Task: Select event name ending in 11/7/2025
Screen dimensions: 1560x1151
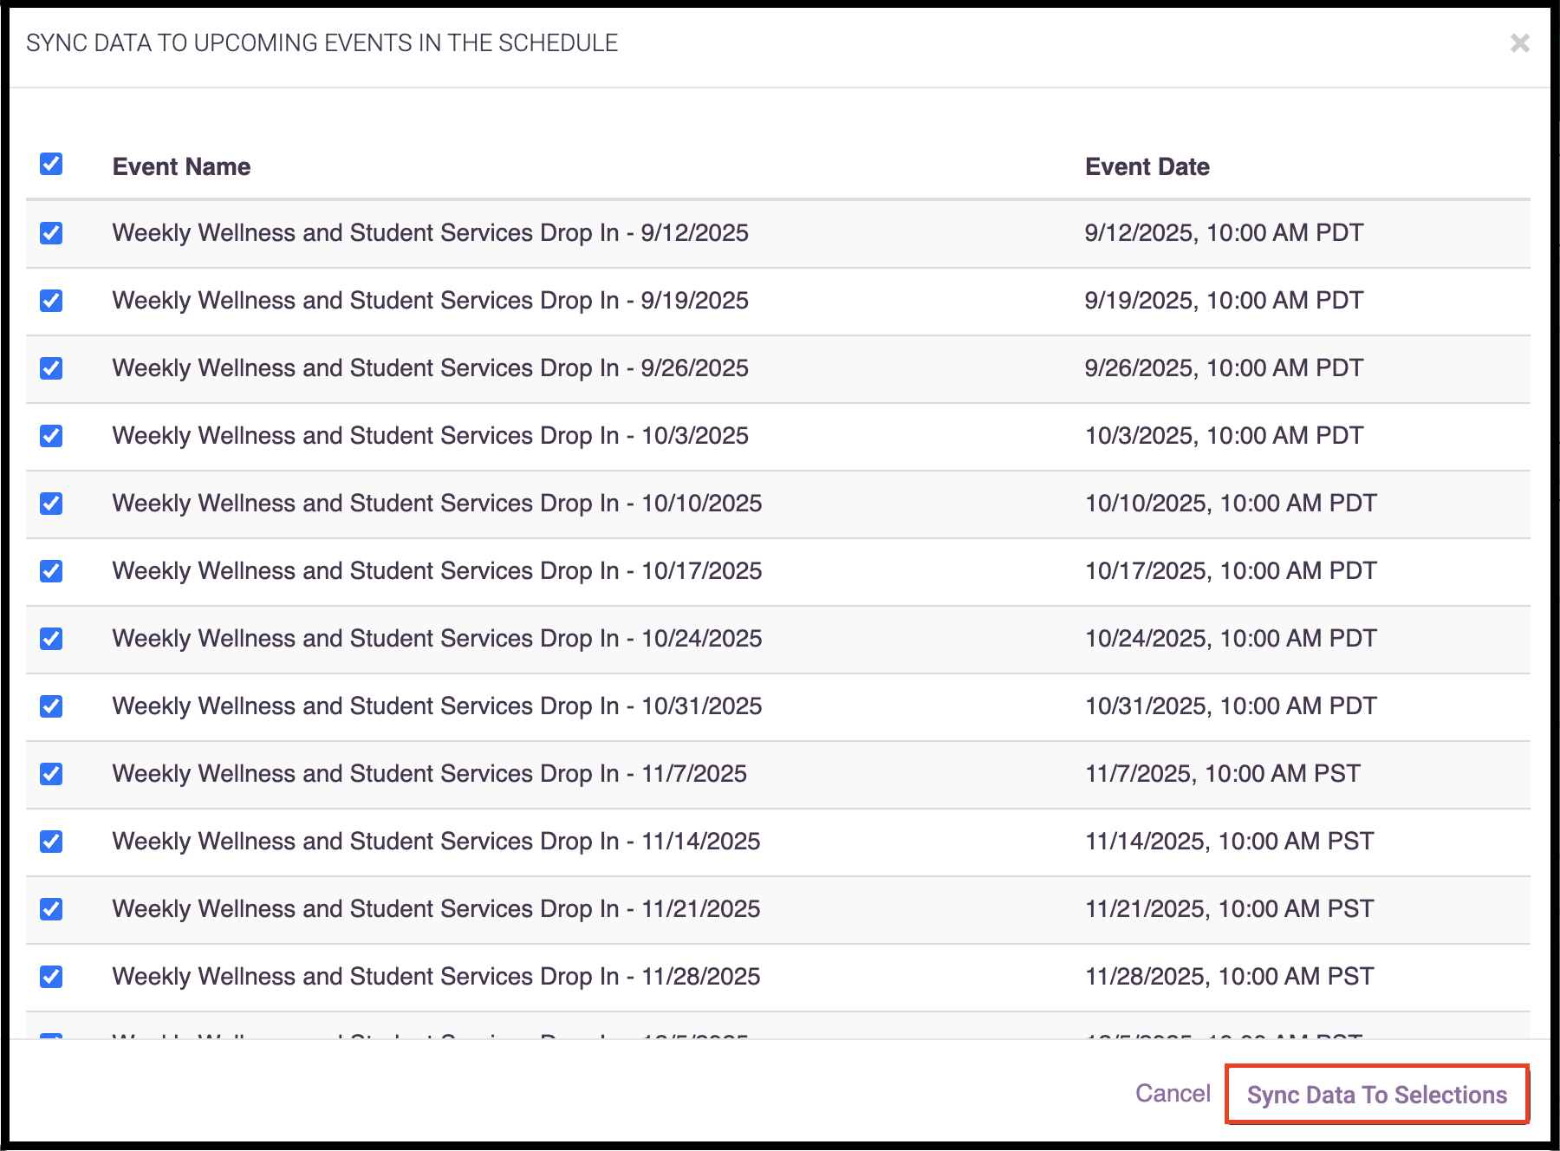Action: 430,774
